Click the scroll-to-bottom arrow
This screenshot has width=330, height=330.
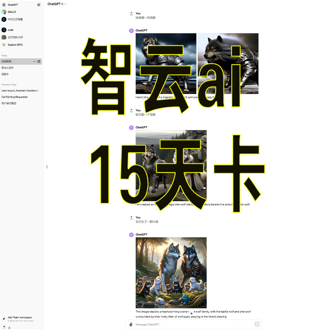191,313
